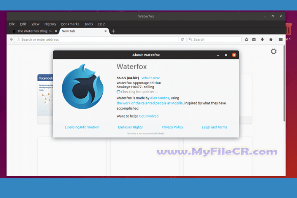Click the Get involved! link
This screenshot has height=198, width=297.
coord(149,116)
